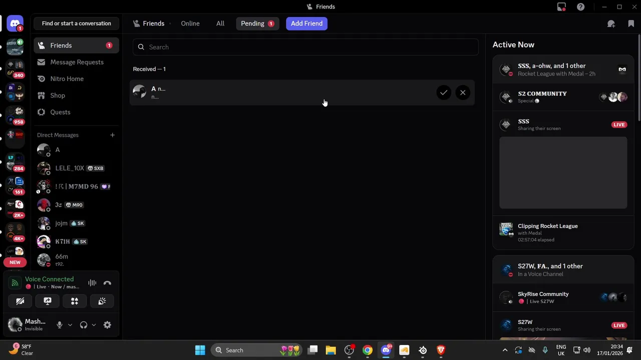Open S27W, FA., and 1 other activity
Image resolution: width=641 pixels, height=360 pixels.
tap(563, 270)
